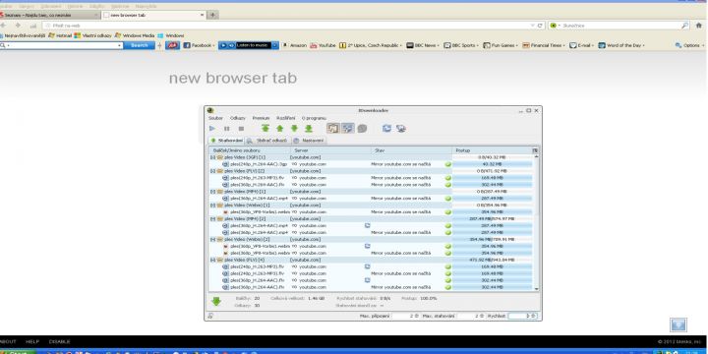708x354 pixels.
Task: Move selected package to the top
Action: point(265,129)
